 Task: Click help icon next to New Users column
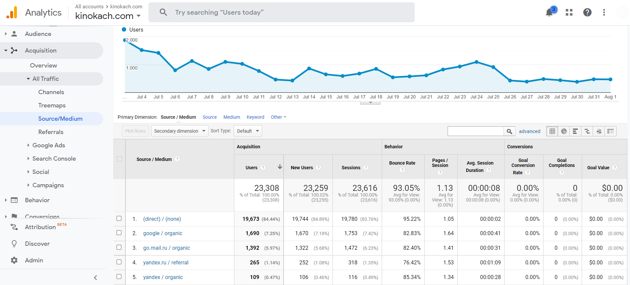click(x=318, y=168)
